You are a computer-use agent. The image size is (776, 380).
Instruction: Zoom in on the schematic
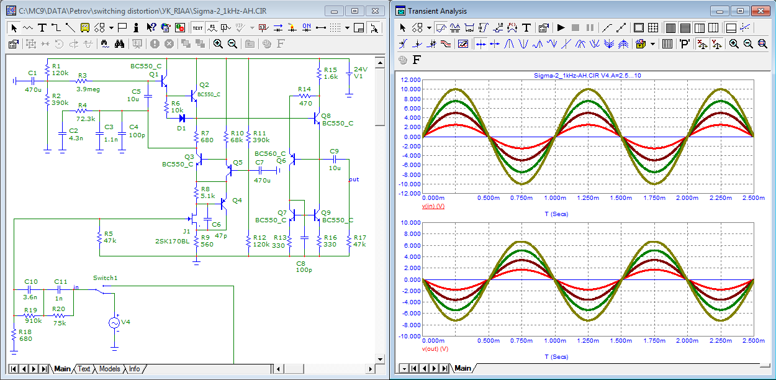218,43
